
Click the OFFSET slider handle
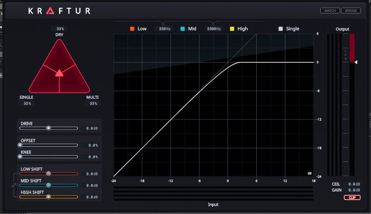tap(20, 145)
